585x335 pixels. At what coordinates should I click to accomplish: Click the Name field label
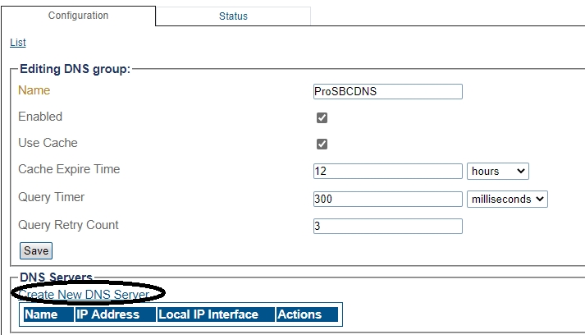click(x=34, y=90)
